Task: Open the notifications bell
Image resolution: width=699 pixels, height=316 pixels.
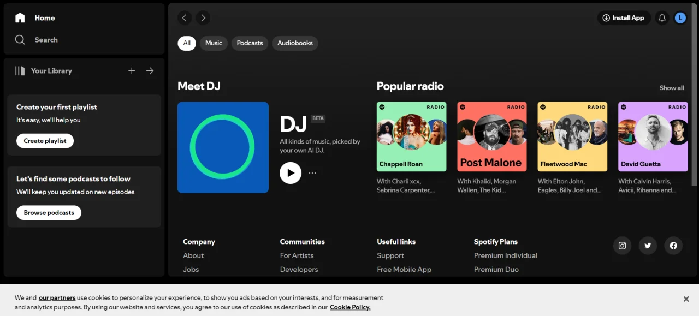Action: pos(662,18)
